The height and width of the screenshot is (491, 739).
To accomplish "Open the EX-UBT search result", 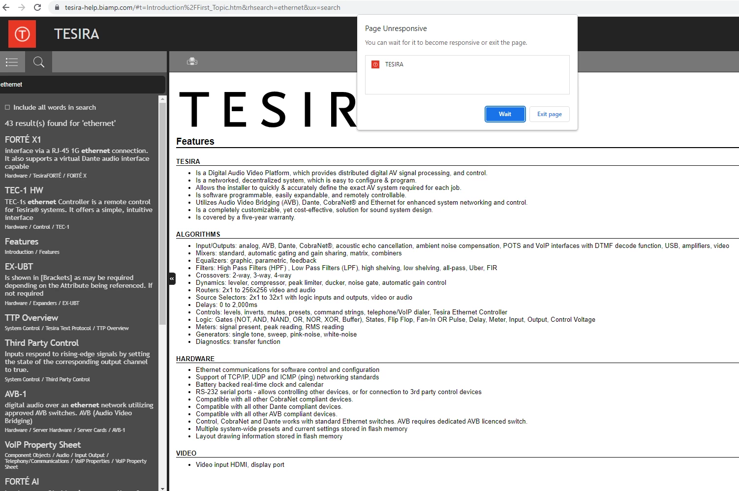I will click(19, 267).
